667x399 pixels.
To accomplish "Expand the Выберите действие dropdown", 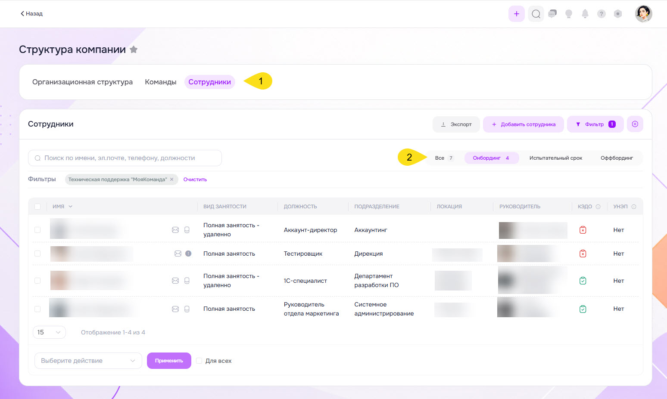I will pyautogui.click(x=88, y=361).
